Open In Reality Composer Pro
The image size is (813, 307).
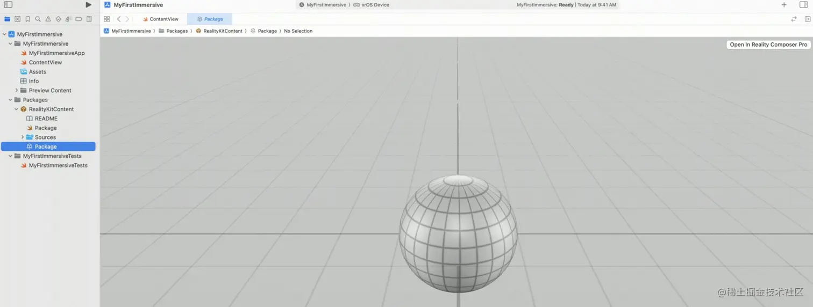click(768, 45)
